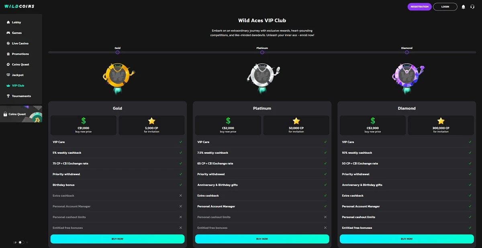This screenshot has height=248, width=482.
Task: Click "75 CP = C$1 Exchange rate"
Action: [70, 163]
